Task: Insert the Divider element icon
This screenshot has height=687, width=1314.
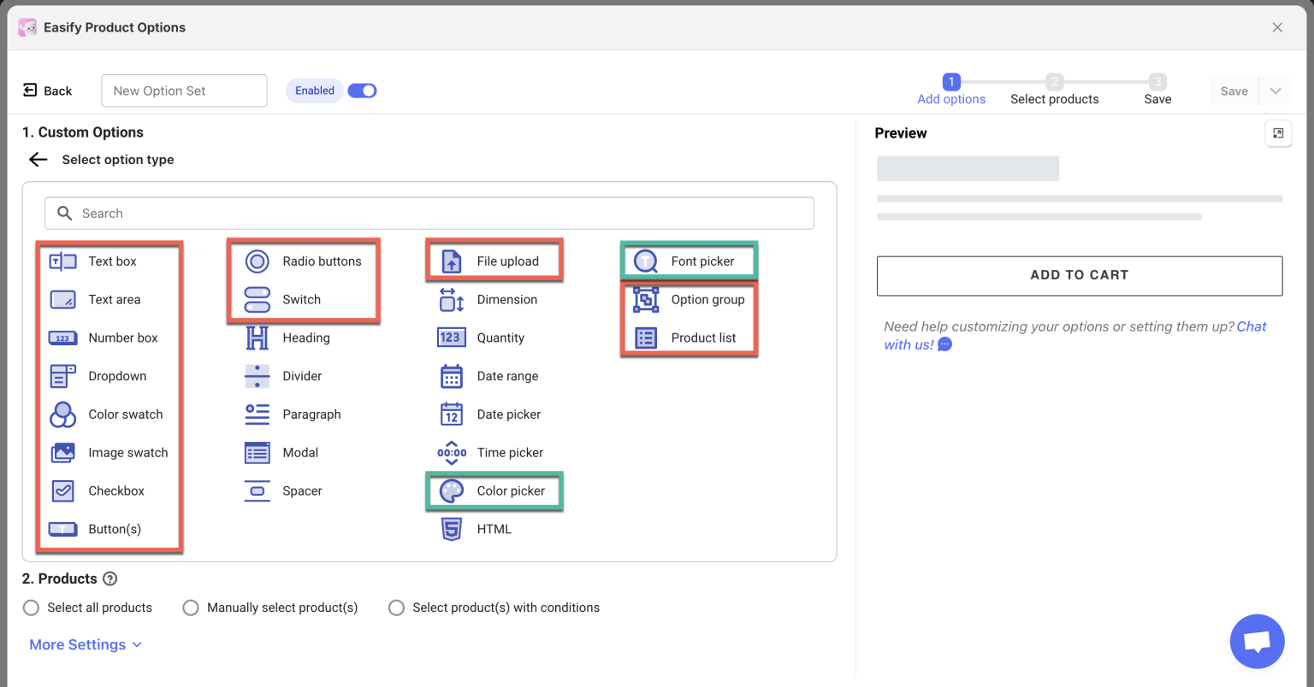Action: point(257,376)
